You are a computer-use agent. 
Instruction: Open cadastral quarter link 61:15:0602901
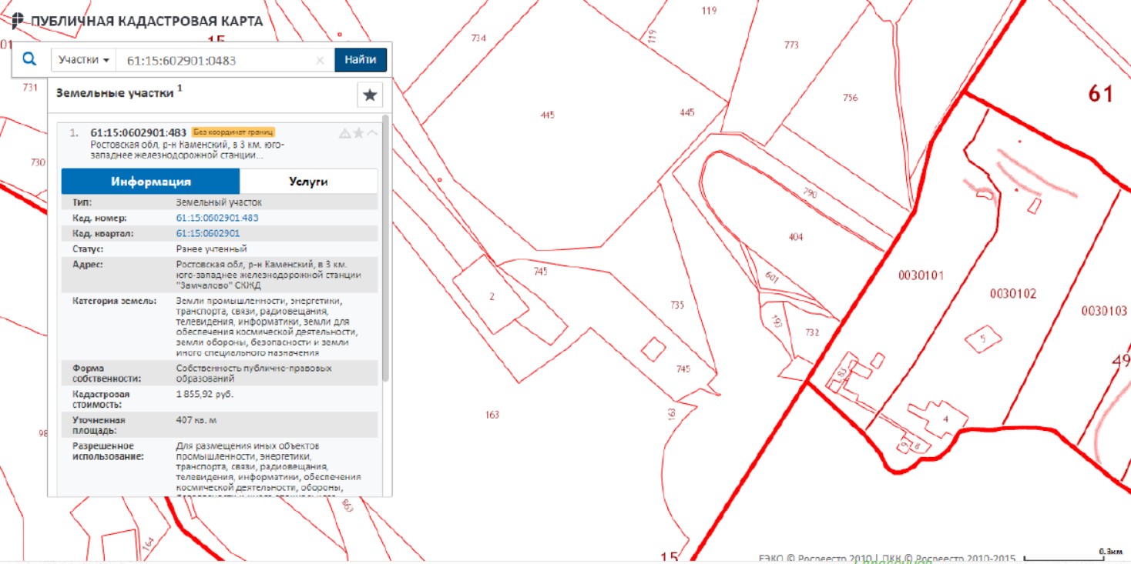click(208, 233)
